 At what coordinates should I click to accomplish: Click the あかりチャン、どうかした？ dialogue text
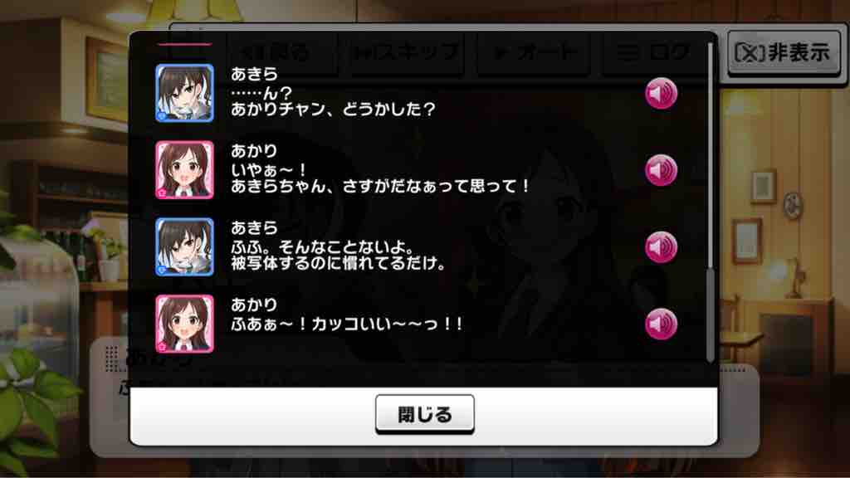(333, 110)
